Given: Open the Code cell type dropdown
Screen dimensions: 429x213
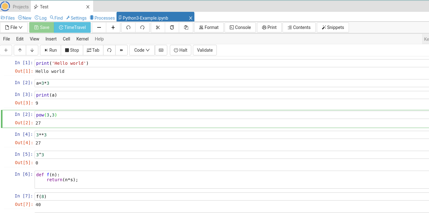Looking at the screenshot, I should tap(142, 50).
